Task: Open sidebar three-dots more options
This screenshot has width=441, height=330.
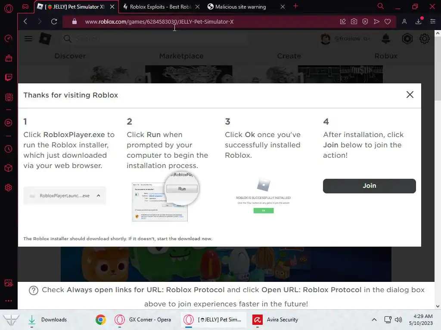Action: 9,300
